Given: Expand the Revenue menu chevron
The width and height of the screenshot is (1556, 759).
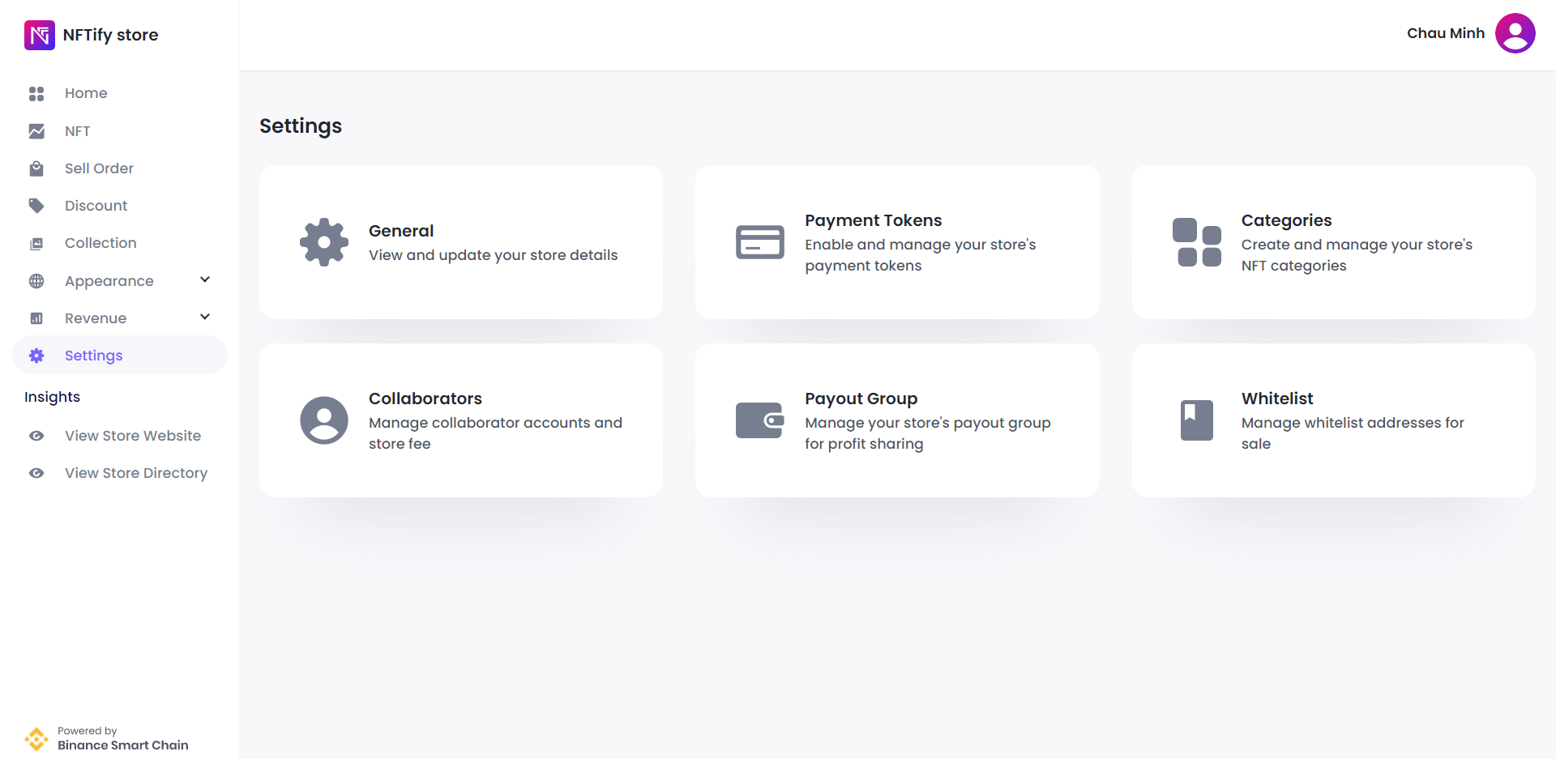Looking at the screenshot, I should click(205, 317).
